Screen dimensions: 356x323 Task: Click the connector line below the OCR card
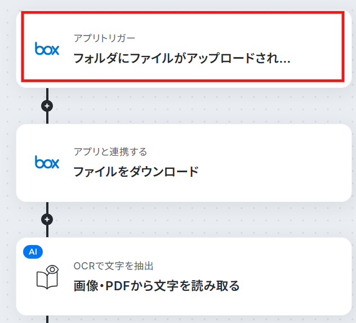[x=47, y=319]
